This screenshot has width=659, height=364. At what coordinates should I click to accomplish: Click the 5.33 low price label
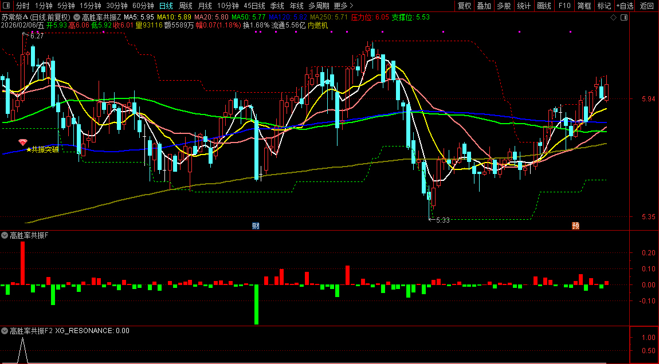tap(442, 220)
